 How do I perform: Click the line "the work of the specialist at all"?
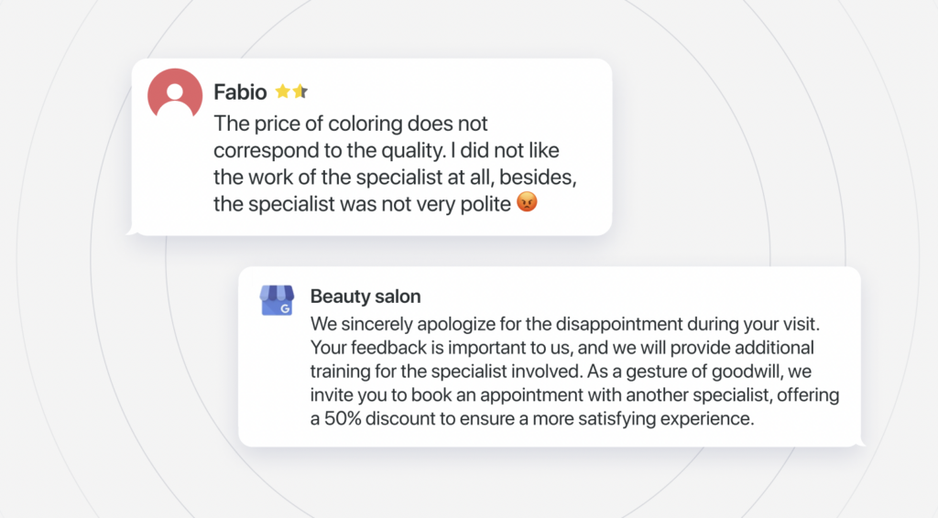click(x=395, y=176)
